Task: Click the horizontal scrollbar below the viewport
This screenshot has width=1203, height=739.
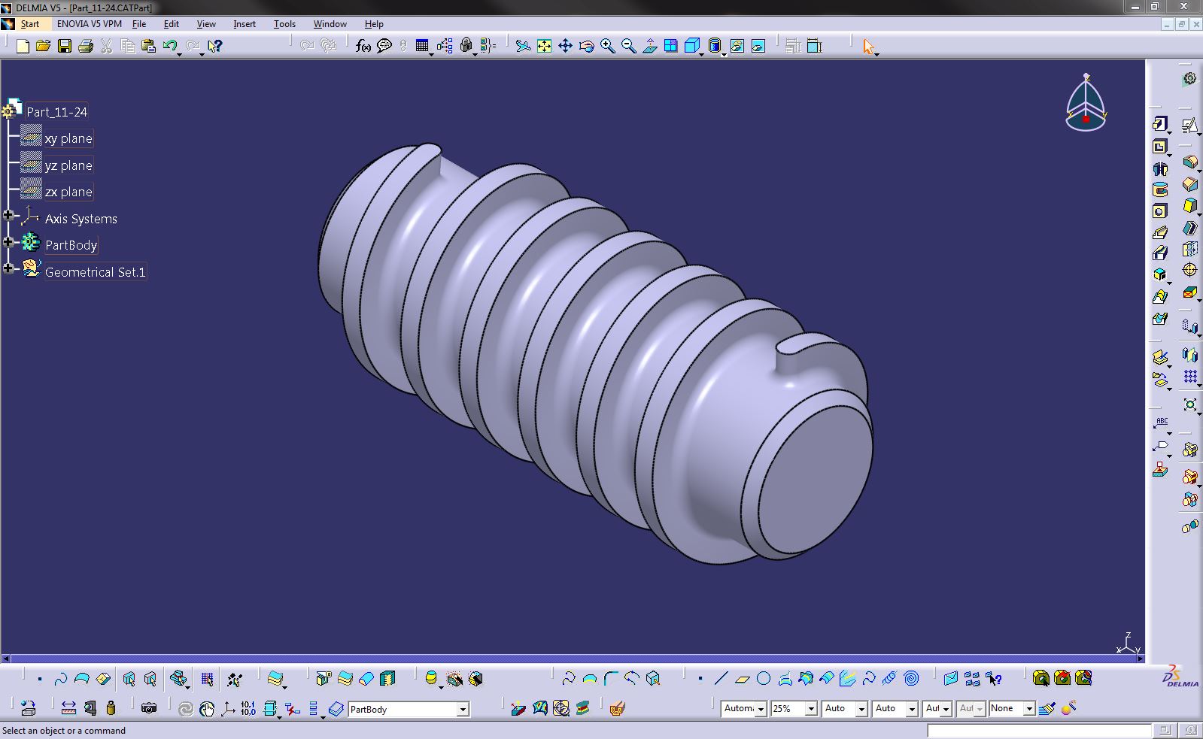Action: [572, 658]
